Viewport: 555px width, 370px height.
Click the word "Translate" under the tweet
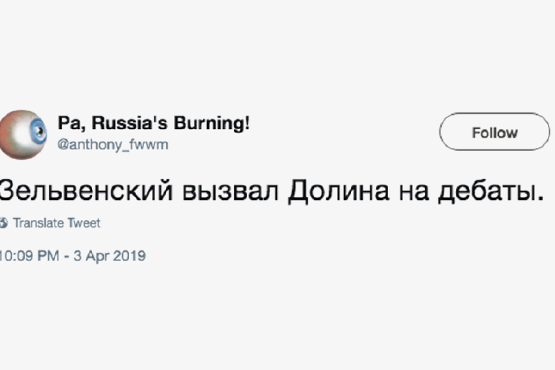(39, 223)
